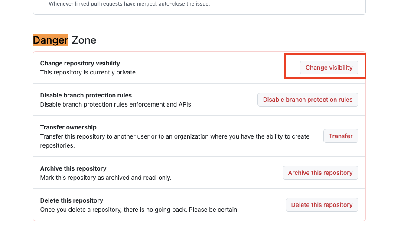Click the red Delete this repository button

pyautogui.click(x=322, y=205)
